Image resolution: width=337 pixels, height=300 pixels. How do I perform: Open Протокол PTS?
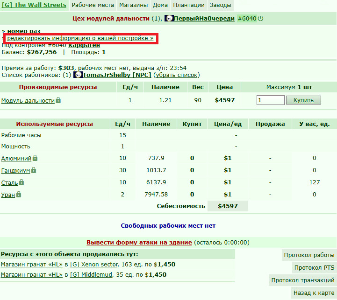[314, 268]
